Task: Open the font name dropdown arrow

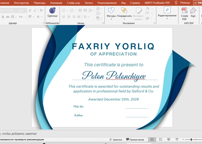Action: point(15,10)
